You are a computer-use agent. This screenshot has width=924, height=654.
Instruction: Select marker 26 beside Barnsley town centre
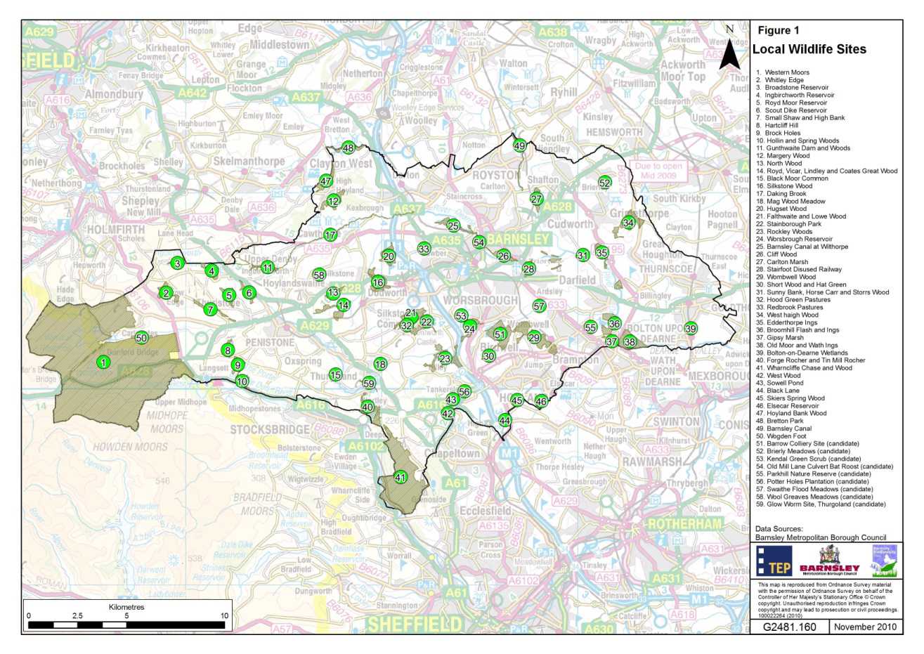click(503, 256)
